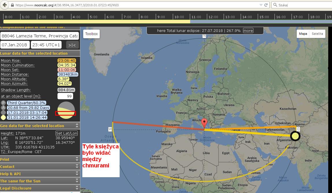Viewport: 332px width, 193px height.
Task: Open the map Toolbox button
Action: tap(92, 34)
